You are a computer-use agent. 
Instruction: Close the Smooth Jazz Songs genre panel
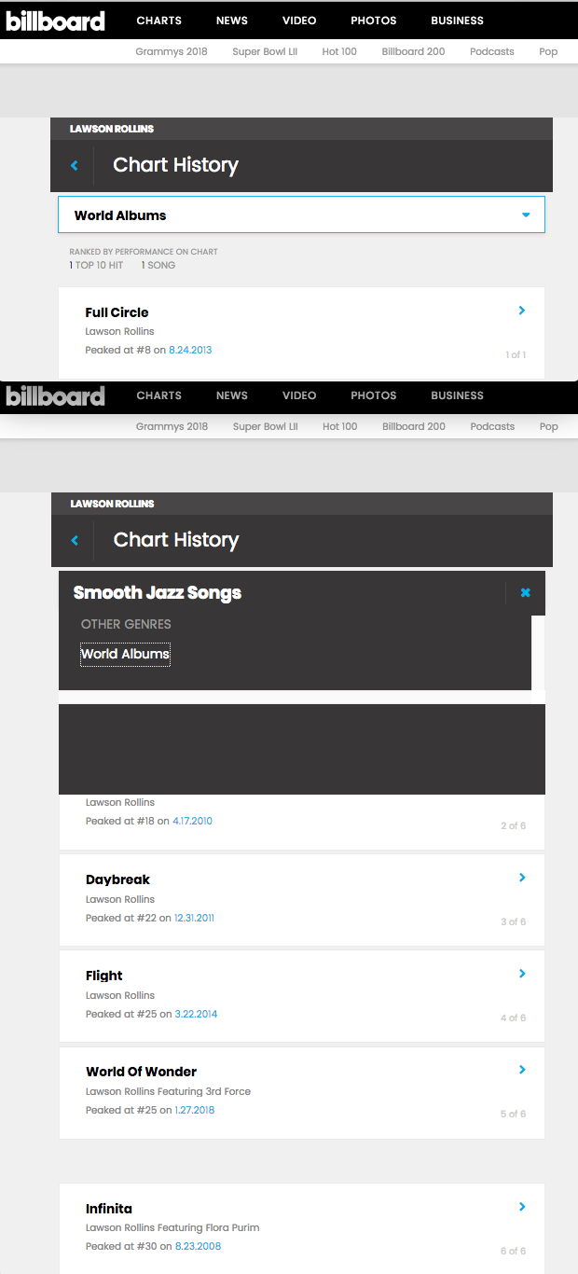[525, 592]
